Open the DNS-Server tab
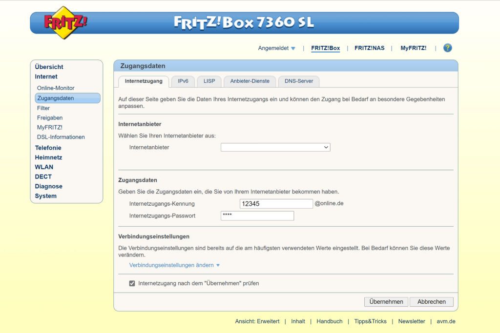500x333 pixels. 299,81
